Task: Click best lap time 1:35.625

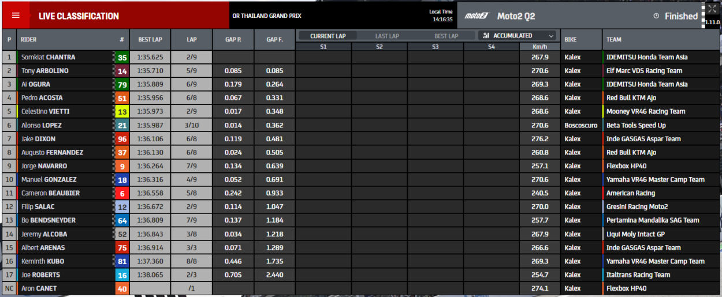Action: [x=150, y=57]
